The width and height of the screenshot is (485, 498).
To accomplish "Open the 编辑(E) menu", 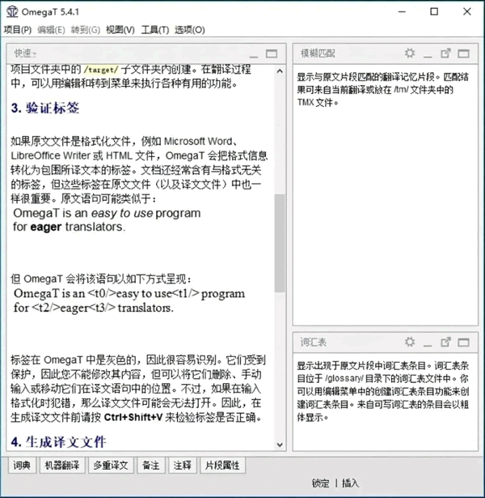I will 51,30.
